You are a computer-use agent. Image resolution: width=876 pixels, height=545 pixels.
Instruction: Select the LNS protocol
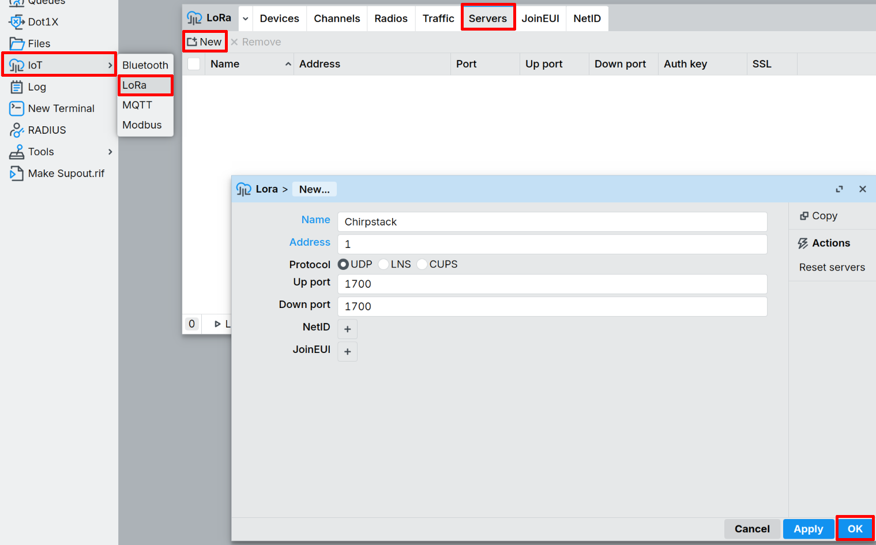[x=383, y=264]
